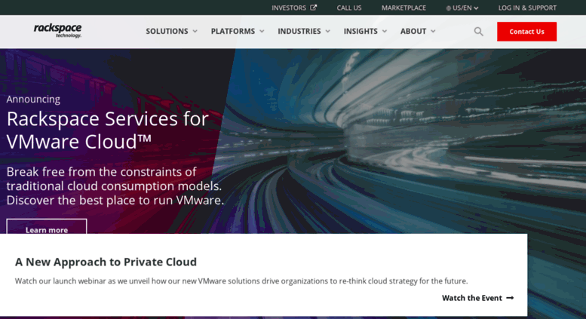This screenshot has height=319, width=586.
Task: Click the Rackspace Services for VMware Cloud headline
Action: click(x=108, y=130)
